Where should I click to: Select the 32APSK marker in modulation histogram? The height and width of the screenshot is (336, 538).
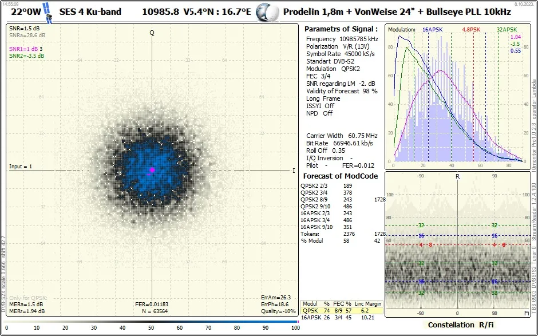pyautogui.click(x=507, y=29)
